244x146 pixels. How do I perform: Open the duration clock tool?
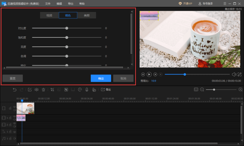80,90
